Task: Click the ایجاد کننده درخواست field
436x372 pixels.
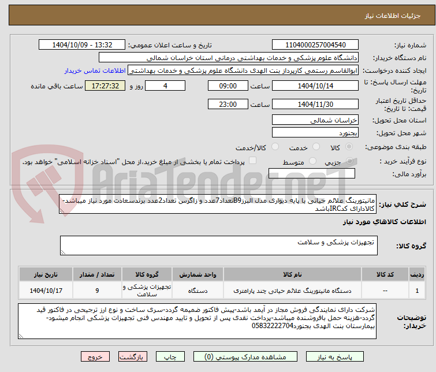Action: click(243, 70)
